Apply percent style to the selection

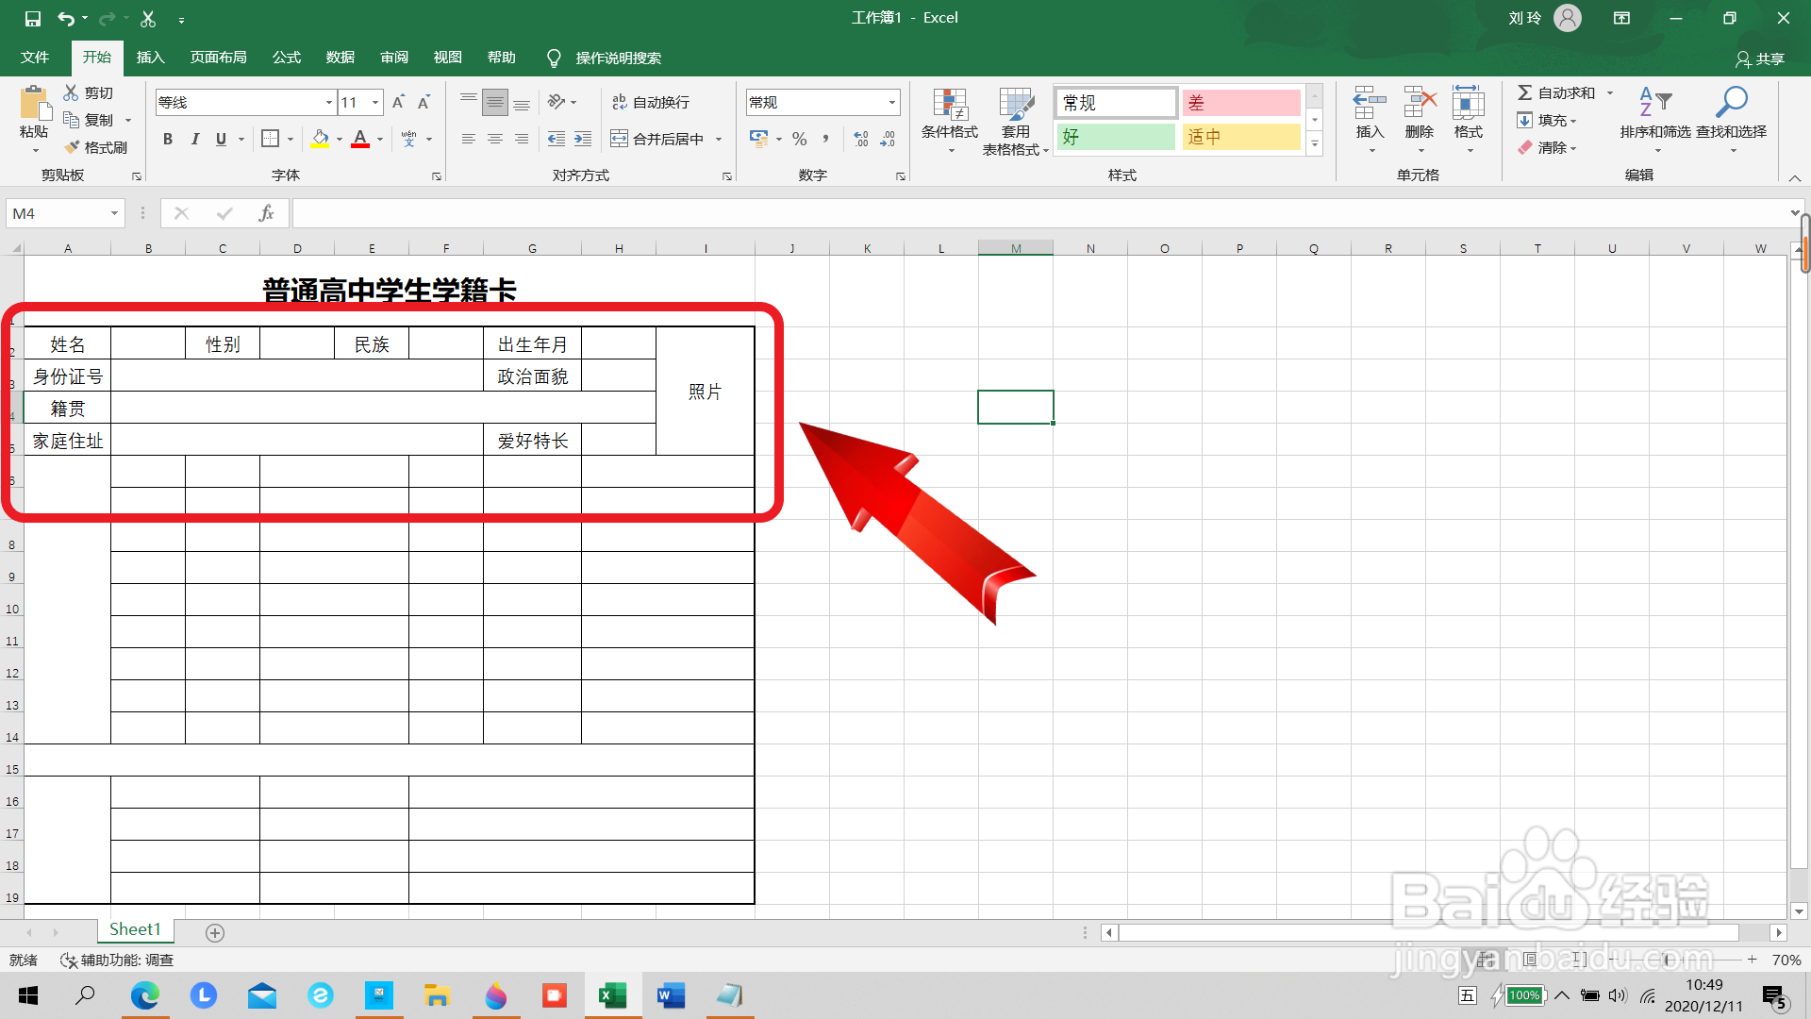click(x=799, y=139)
